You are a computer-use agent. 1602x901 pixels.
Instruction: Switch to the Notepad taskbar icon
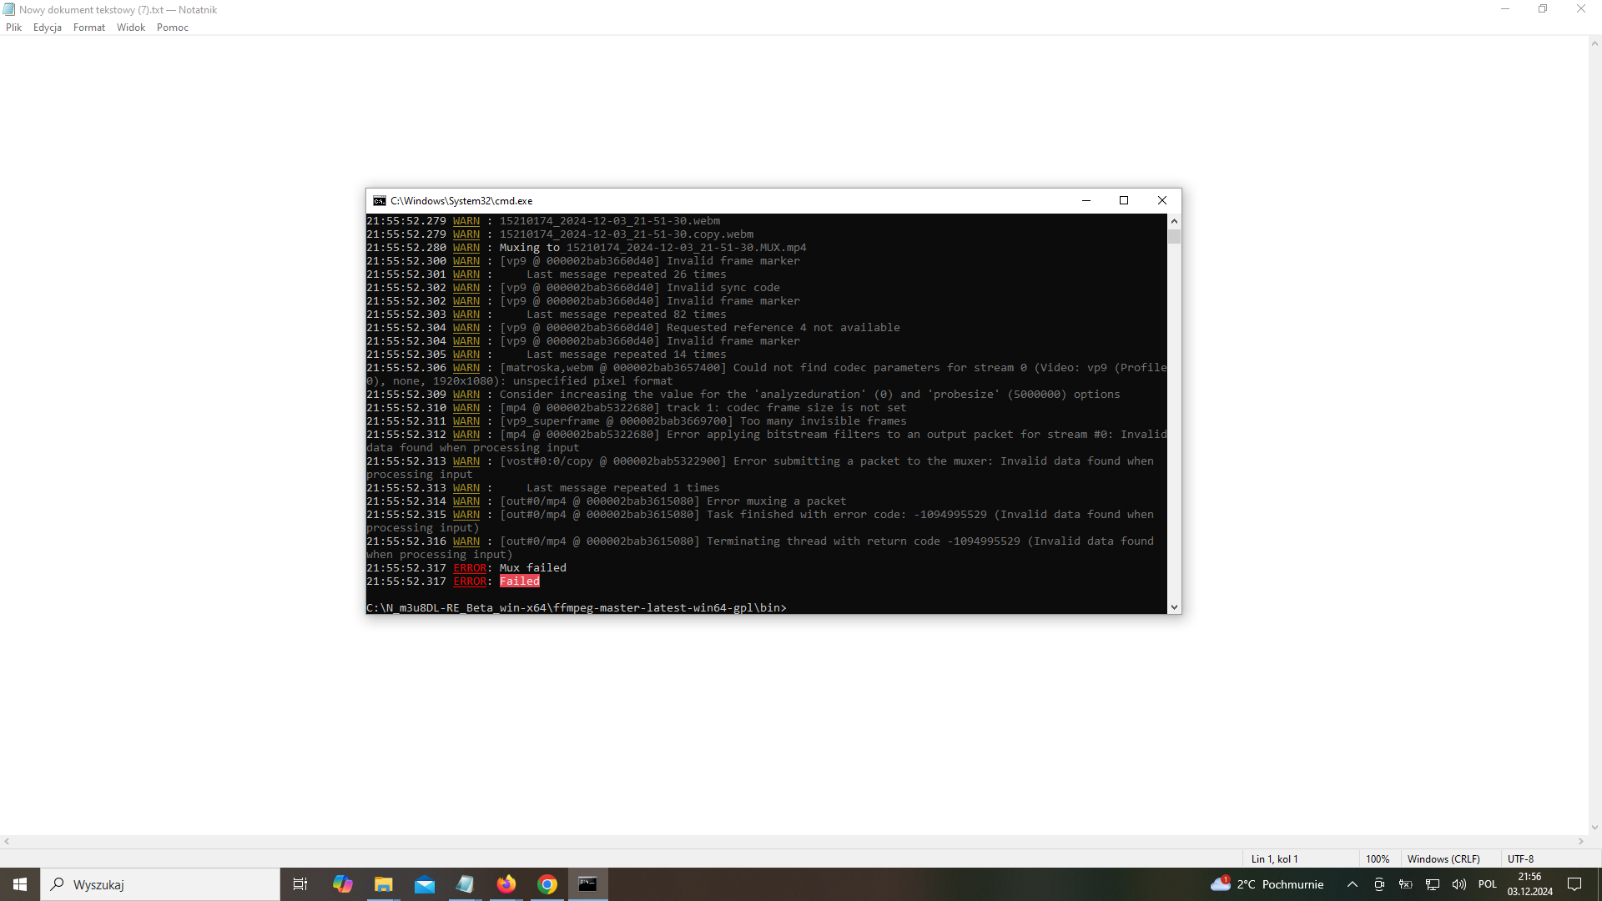[x=465, y=884]
